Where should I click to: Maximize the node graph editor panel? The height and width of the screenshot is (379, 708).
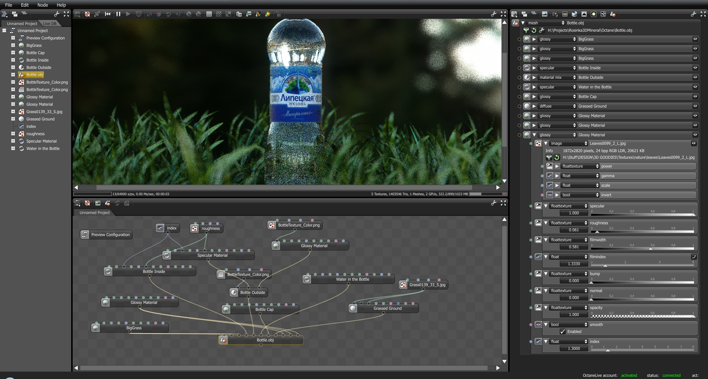(503, 203)
